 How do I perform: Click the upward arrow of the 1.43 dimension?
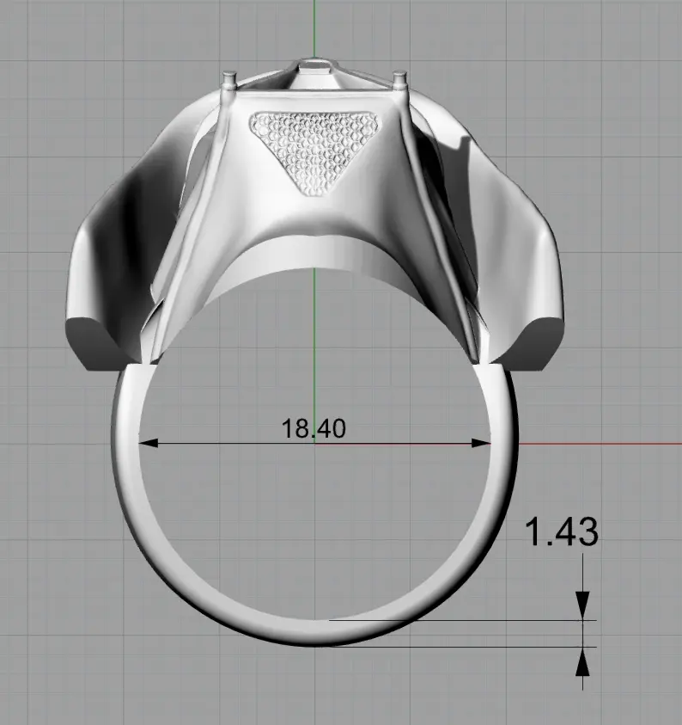(x=584, y=662)
